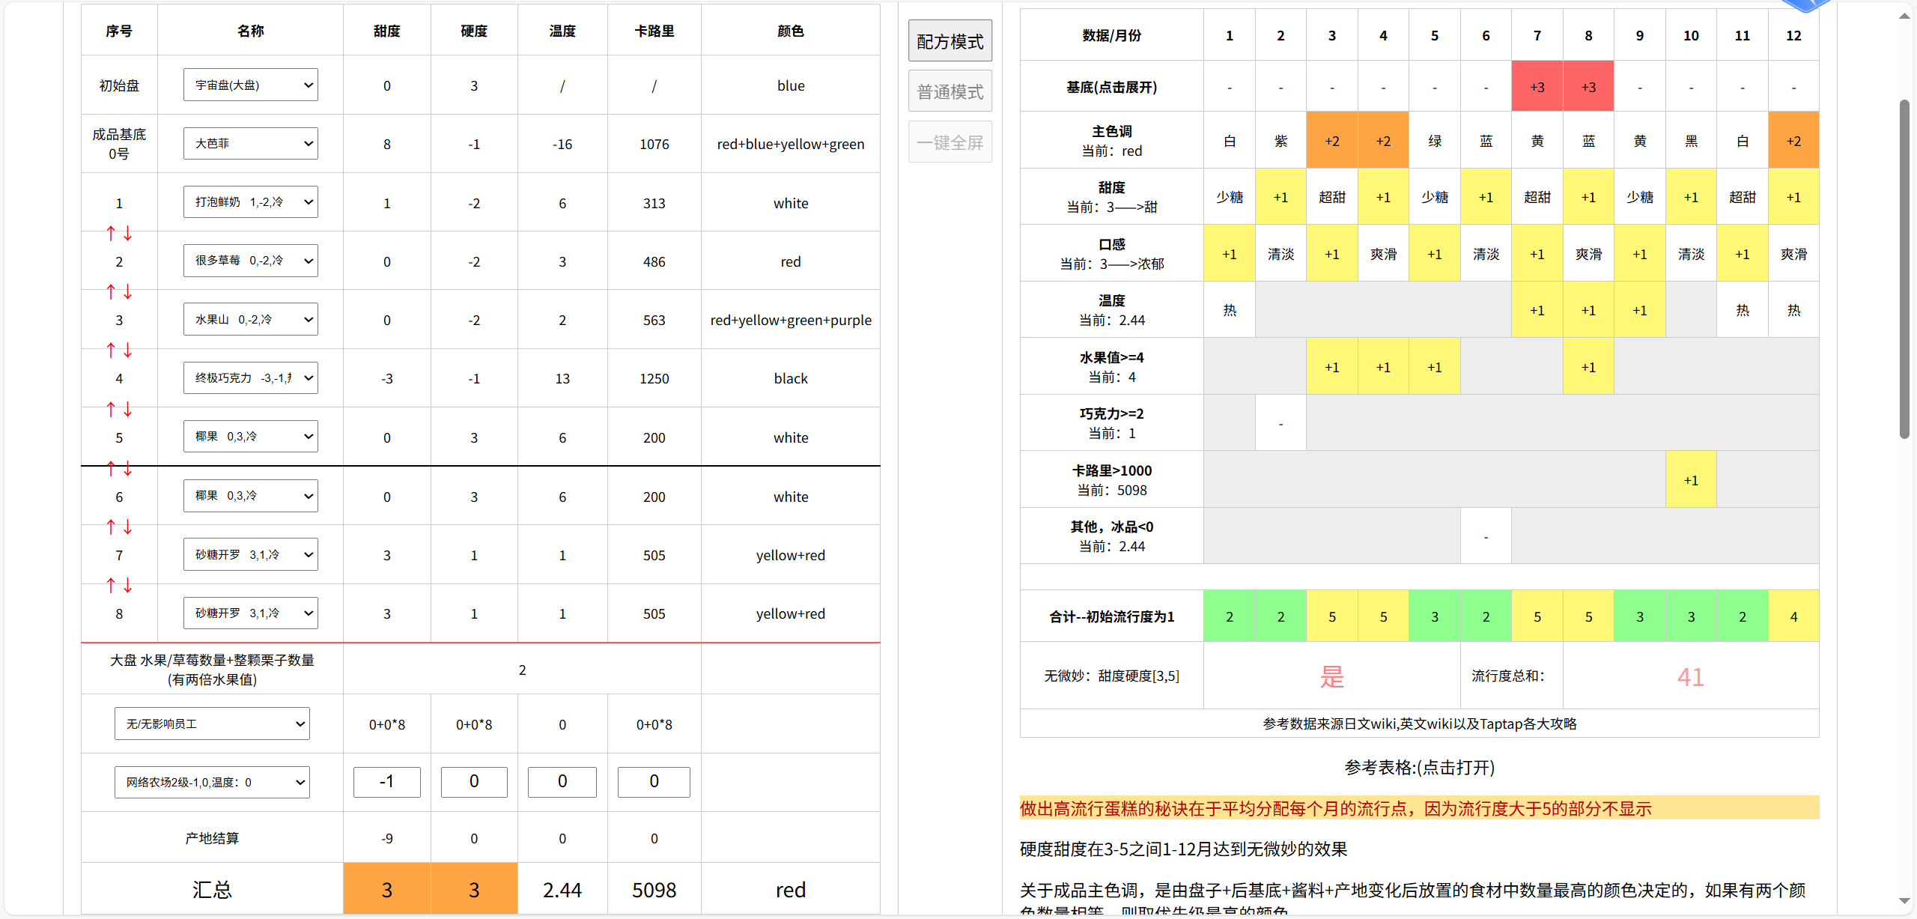Viewport: 1917px width, 919px height.
Task: Click the 一键全屏 fullscreen button
Action: [x=950, y=142]
